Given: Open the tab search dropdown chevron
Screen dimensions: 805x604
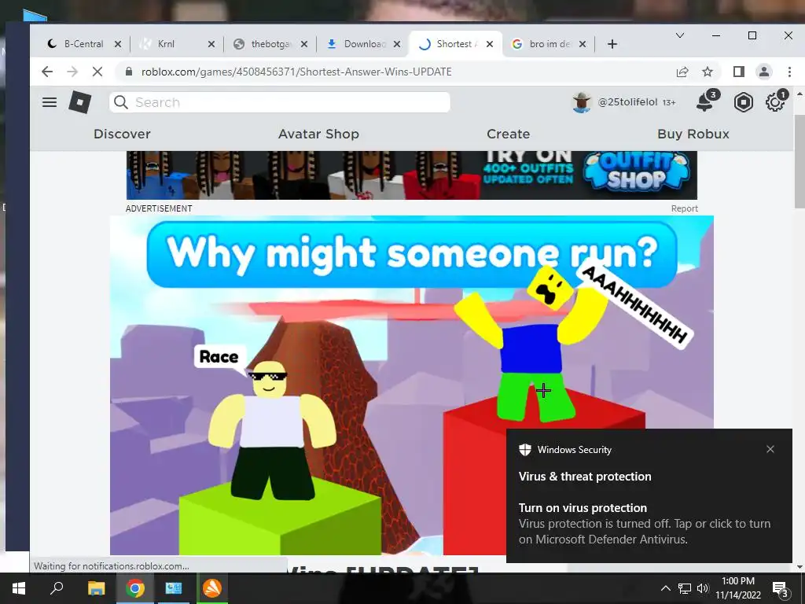Looking at the screenshot, I should (680, 35).
